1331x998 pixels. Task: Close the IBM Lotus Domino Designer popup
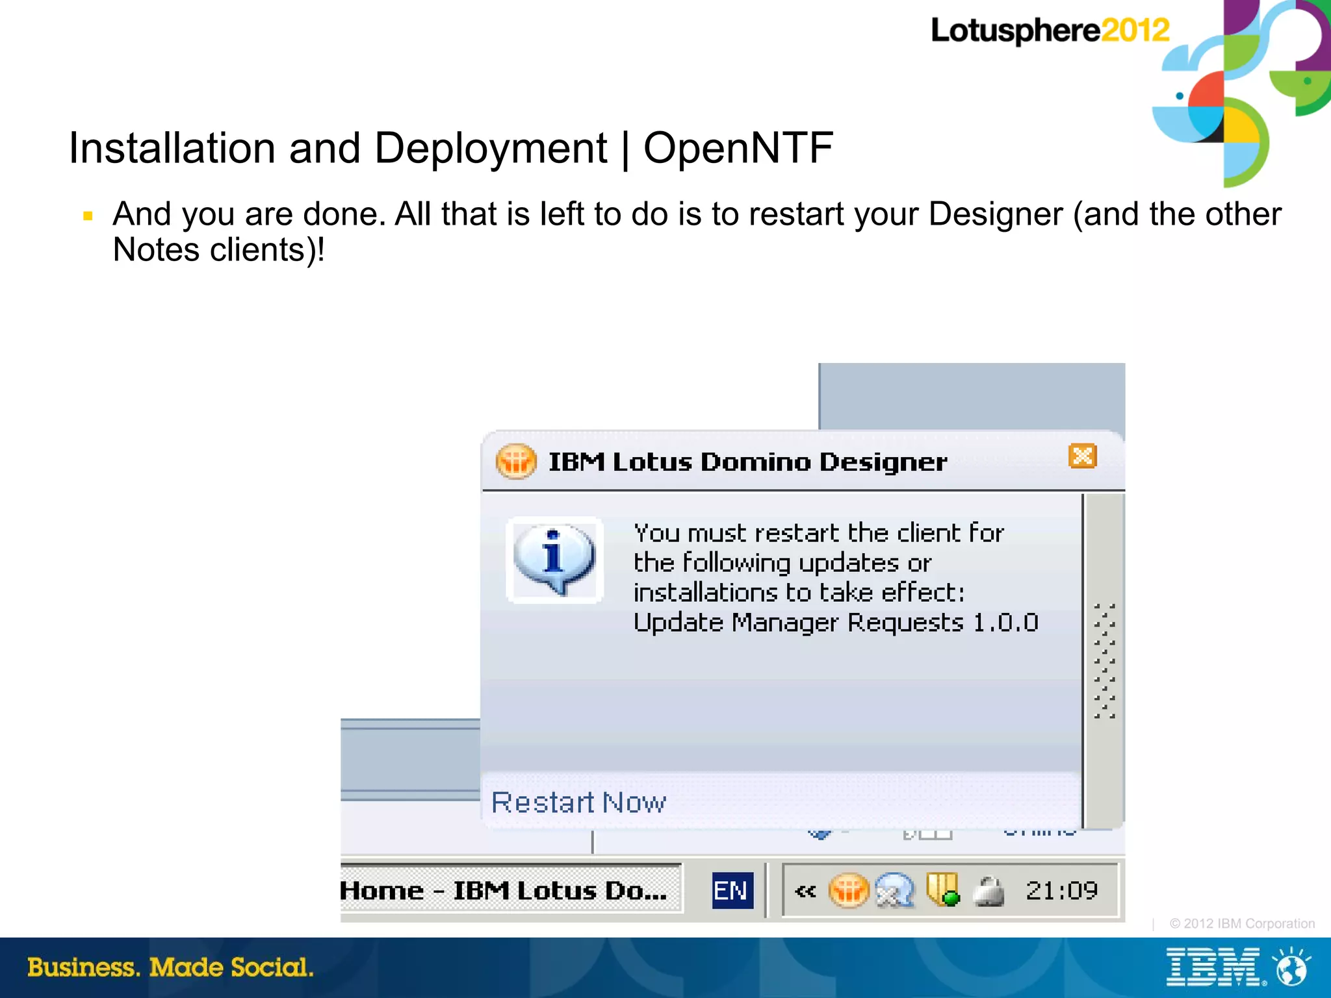(x=1083, y=456)
